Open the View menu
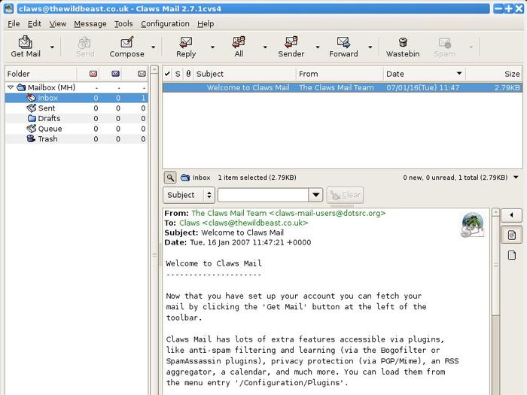The height and width of the screenshot is (395, 527). click(57, 24)
